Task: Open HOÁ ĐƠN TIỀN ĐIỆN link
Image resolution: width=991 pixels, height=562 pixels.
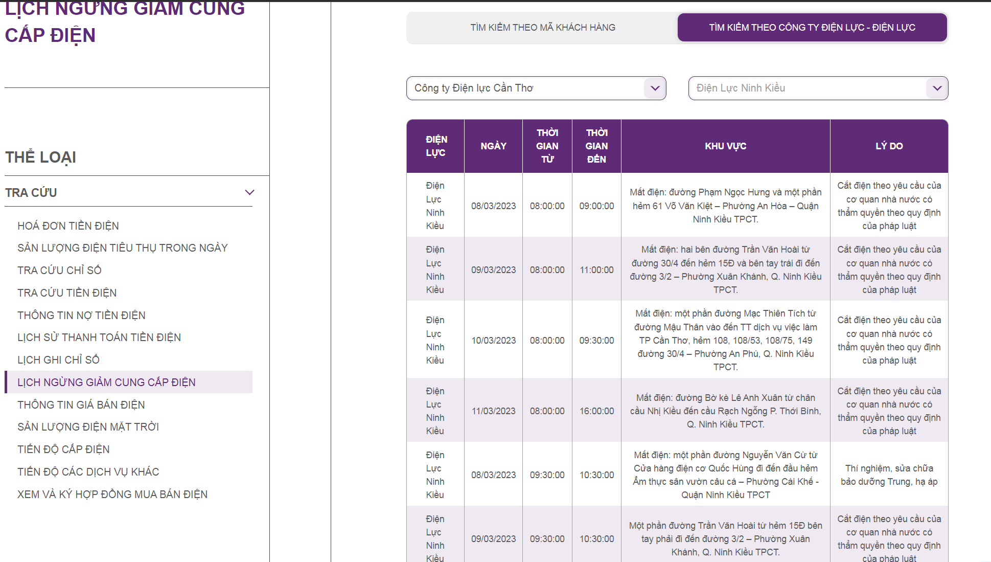Action: coord(68,226)
